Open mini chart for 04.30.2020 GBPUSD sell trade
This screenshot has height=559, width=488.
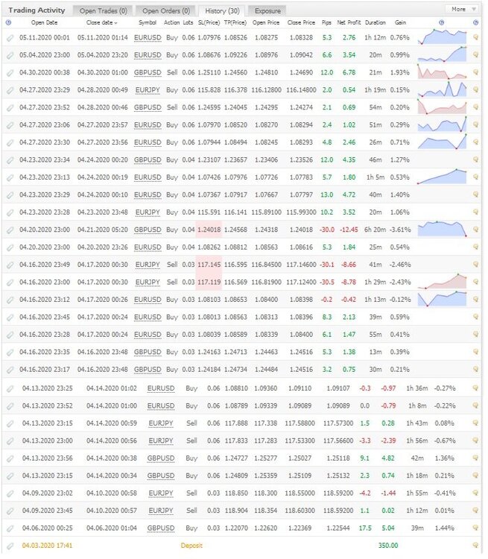click(x=442, y=72)
